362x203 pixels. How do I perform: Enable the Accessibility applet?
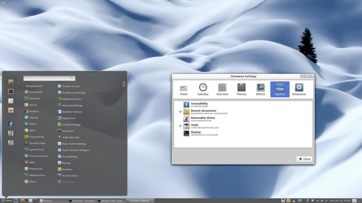tap(181, 105)
